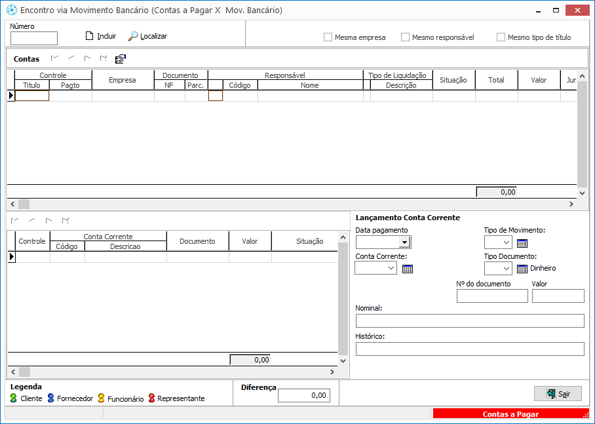Toggle Mesmo tipo de título checkbox
This screenshot has width=595, height=424.
(501, 37)
